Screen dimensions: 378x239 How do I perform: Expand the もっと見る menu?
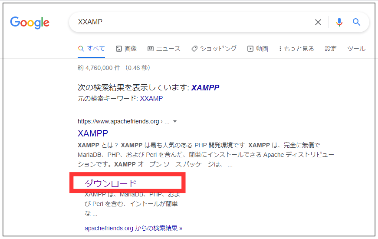(296, 49)
